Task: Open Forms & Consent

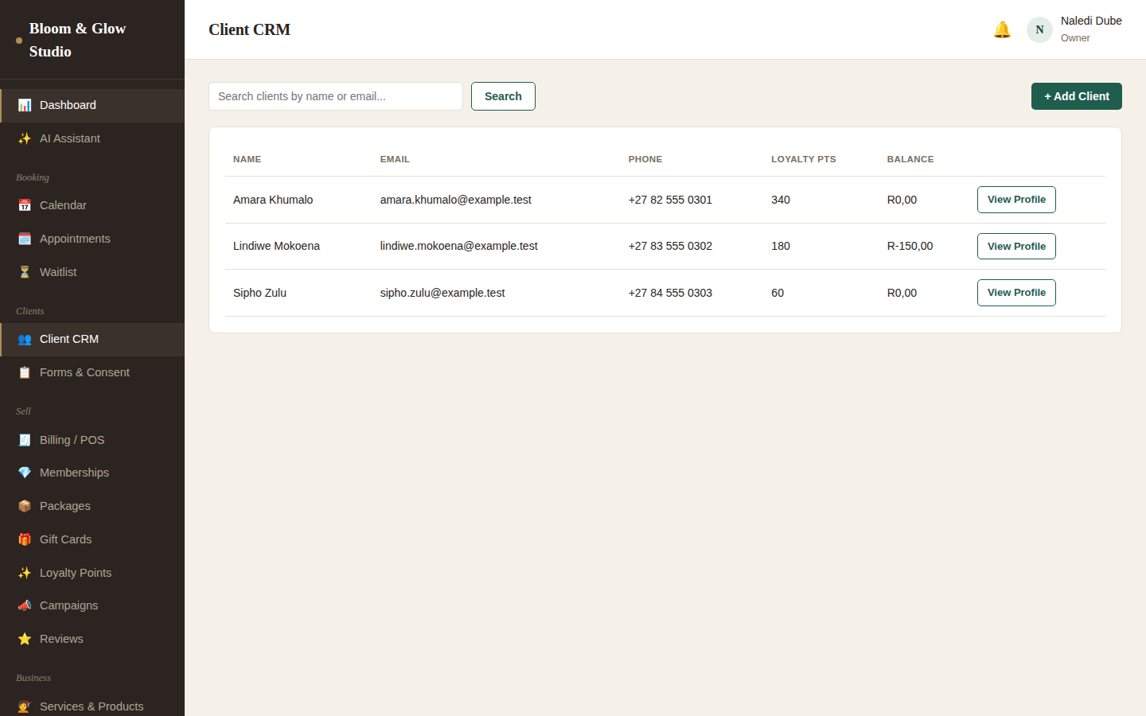Action: point(92,372)
